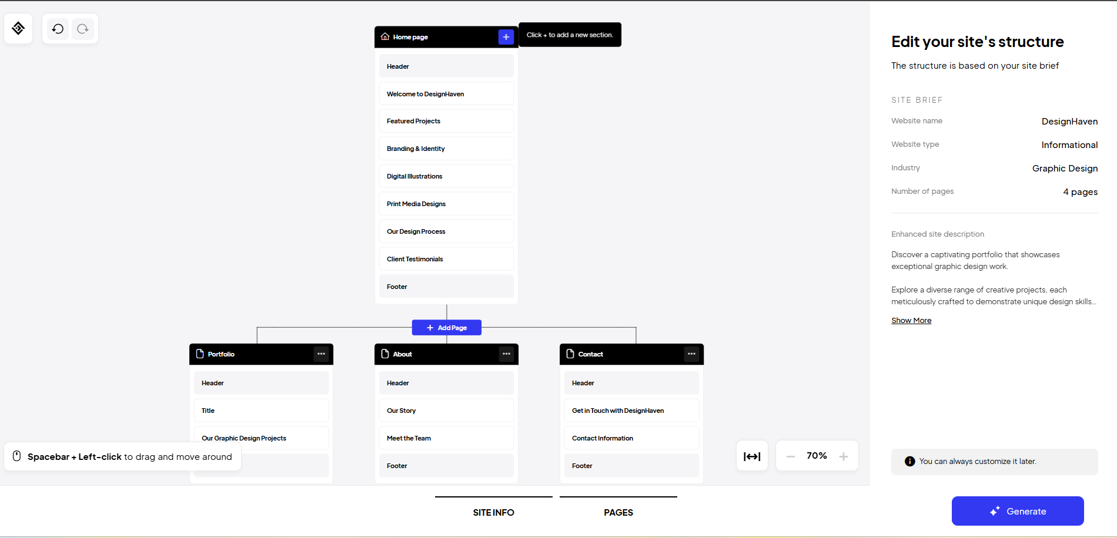The width and height of the screenshot is (1117, 538).
Task: Click the undo arrow icon
Action: point(58,29)
